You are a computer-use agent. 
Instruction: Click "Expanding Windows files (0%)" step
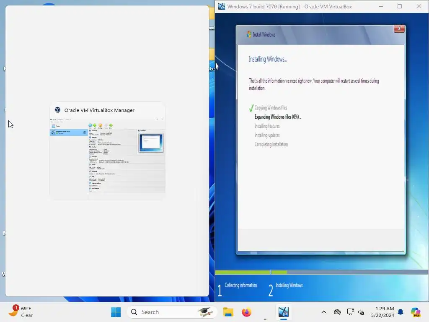[x=278, y=117]
